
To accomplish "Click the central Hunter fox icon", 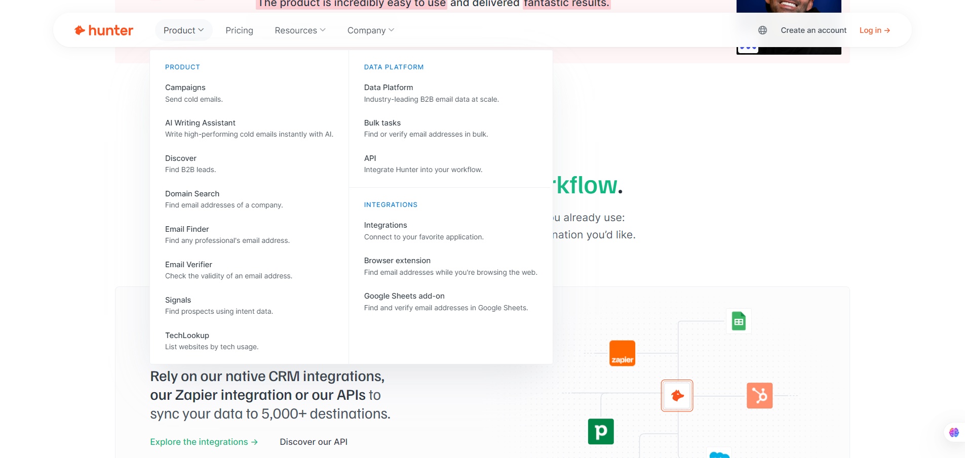I will click(677, 395).
